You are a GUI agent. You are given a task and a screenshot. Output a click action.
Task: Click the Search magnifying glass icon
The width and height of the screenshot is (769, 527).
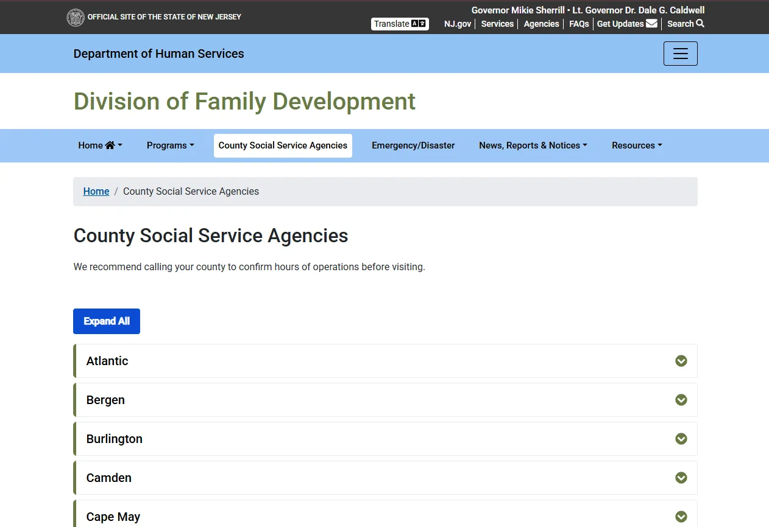pyautogui.click(x=700, y=24)
